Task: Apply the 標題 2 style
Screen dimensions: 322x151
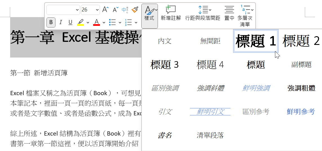Action: (x=301, y=41)
